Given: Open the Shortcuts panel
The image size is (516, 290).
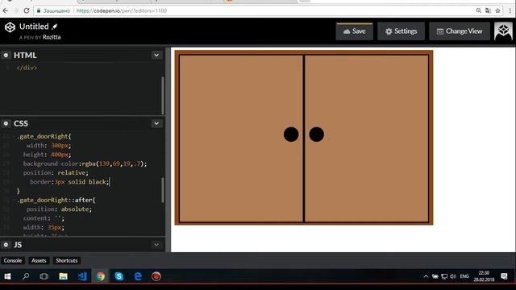Looking at the screenshot, I should click(x=66, y=261).
